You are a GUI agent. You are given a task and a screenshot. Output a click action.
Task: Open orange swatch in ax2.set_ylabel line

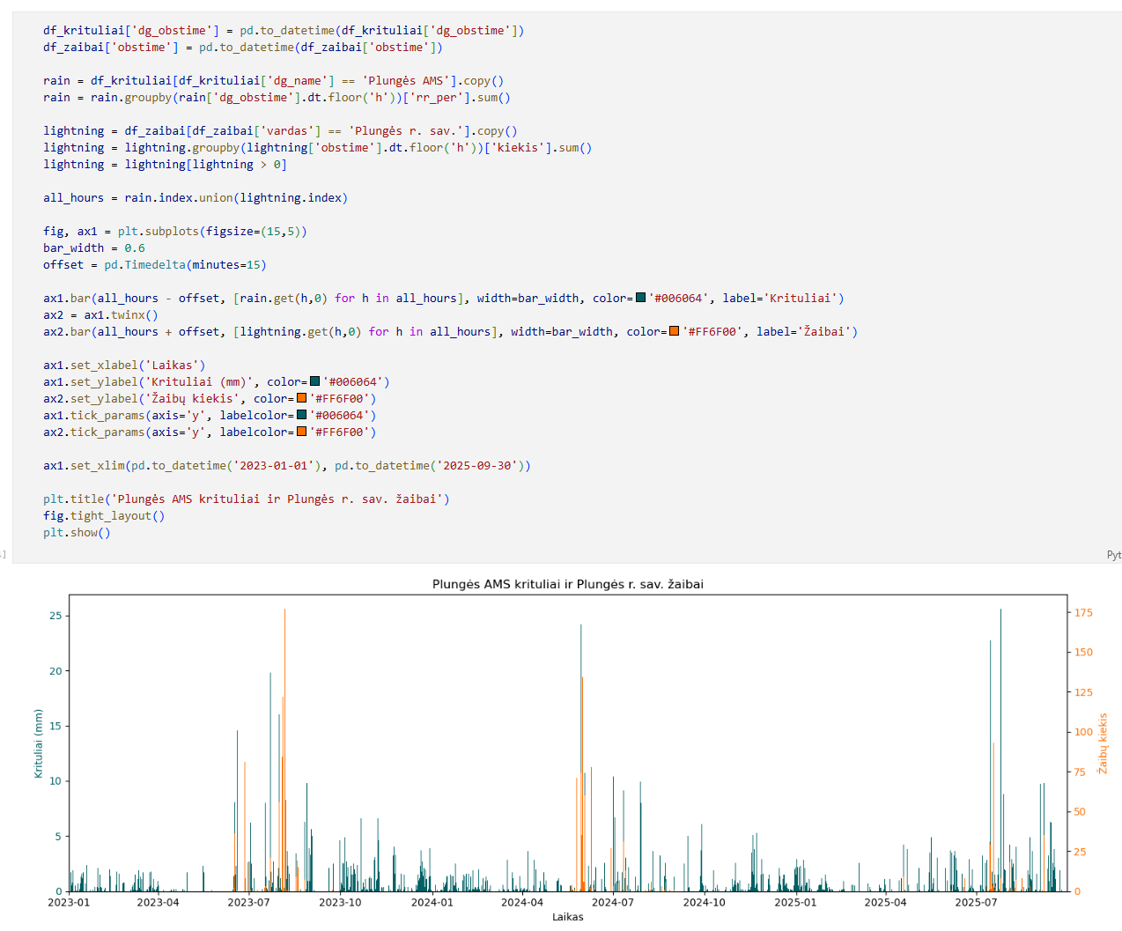[301, 399]
